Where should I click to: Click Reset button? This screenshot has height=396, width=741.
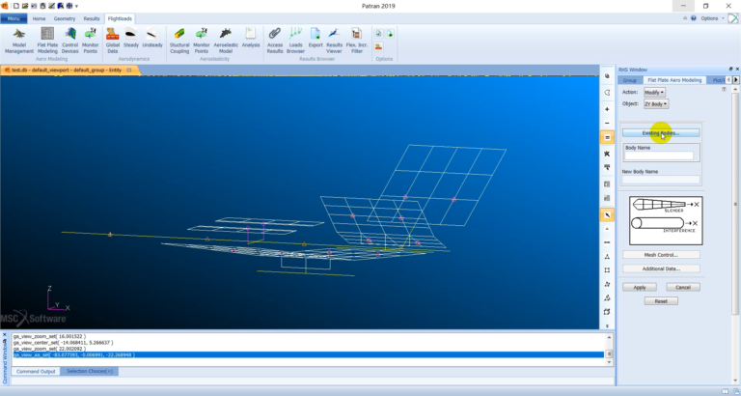point(661,301)
